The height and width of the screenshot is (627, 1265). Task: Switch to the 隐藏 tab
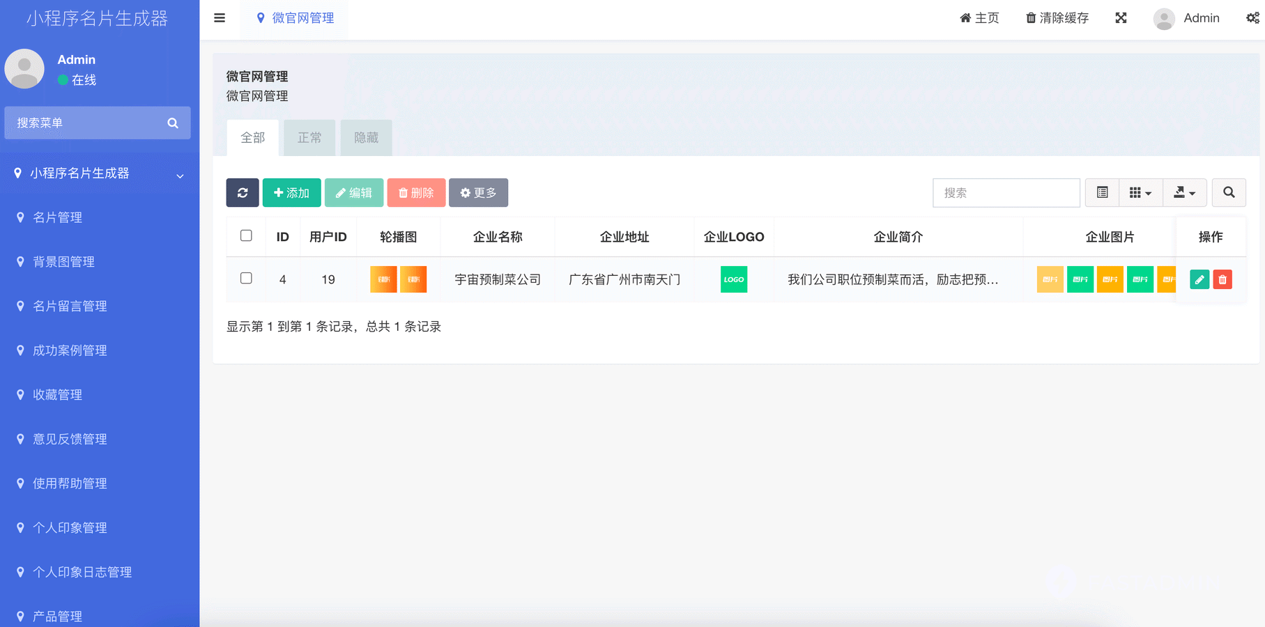click(x=365, y=137)
